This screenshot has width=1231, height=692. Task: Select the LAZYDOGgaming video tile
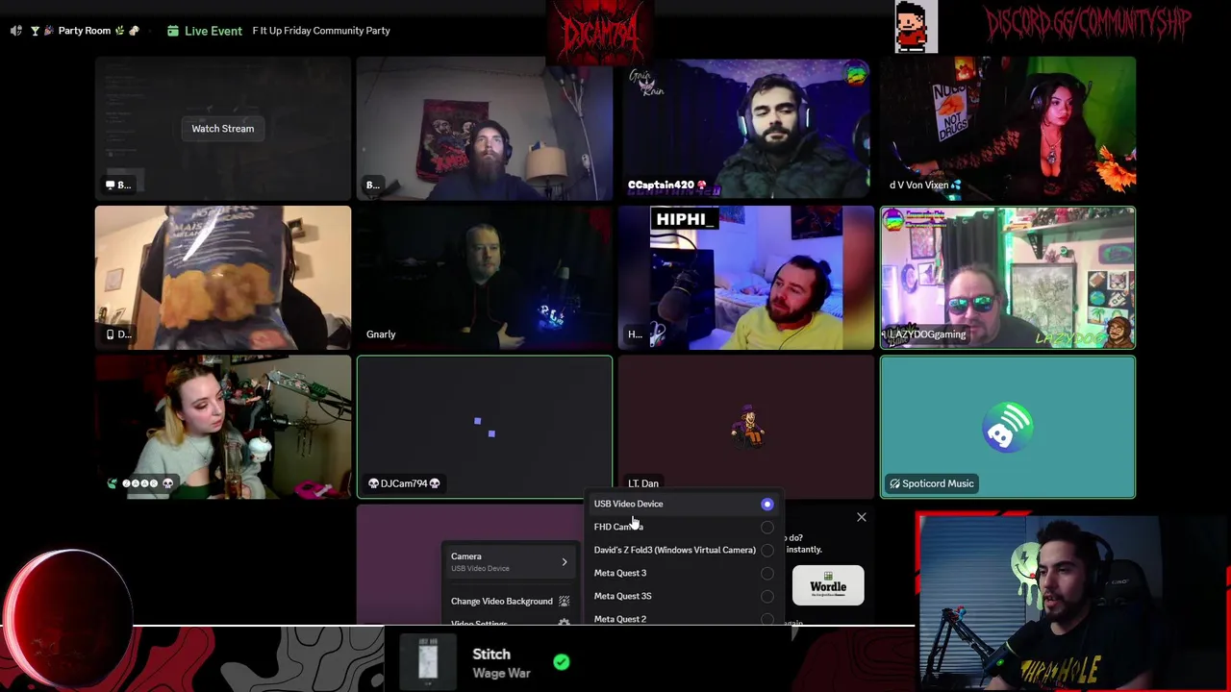(1008, 278)
